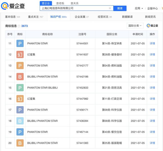Open 详情 for registration 57467144
This screenshot has width=163, height=151.
(x=152, y=132)
